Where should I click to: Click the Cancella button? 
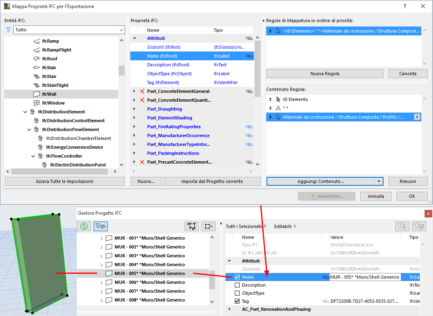pyautogui.click(x=408, y=74)
